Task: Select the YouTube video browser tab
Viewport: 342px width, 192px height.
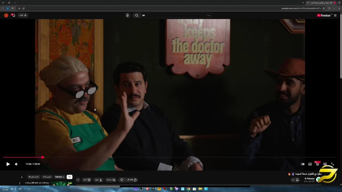Action: tap(321, 3)
